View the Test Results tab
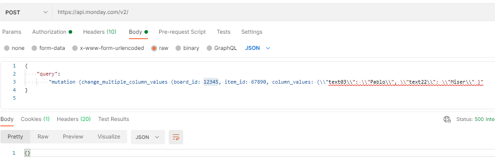The height and width of the screenshot is (165, 495). tap(114, 119)
